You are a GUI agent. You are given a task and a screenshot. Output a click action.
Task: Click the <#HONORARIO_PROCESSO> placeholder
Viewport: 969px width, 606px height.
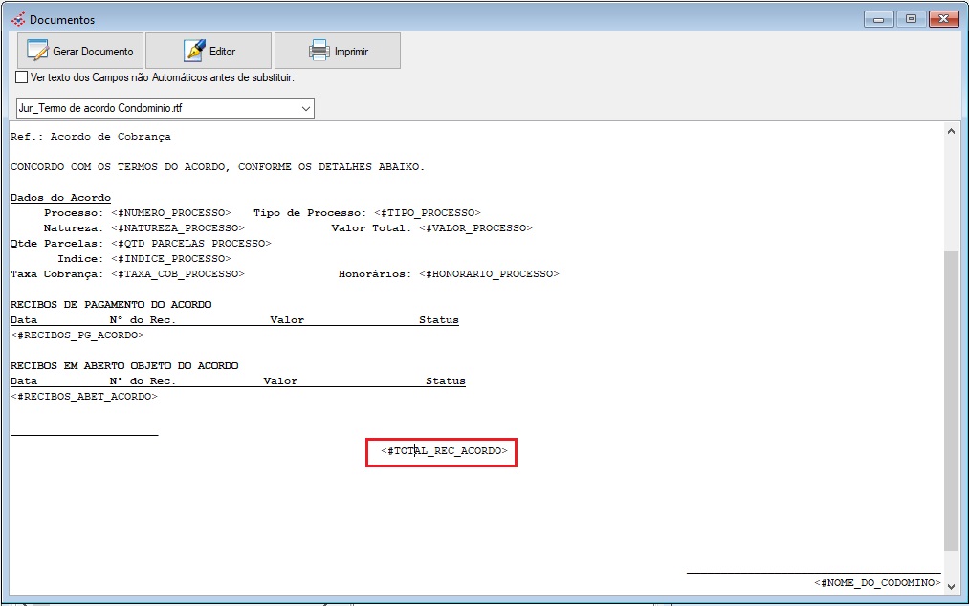pyautogui.click(x=488, y=274)
